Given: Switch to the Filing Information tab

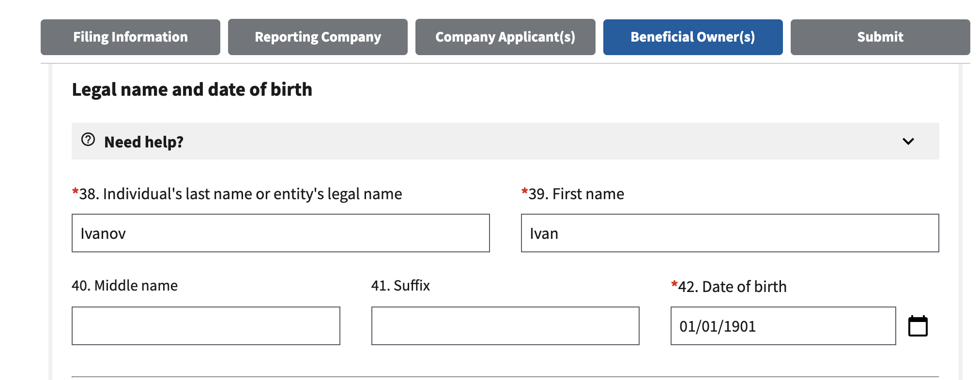Looking at the screenshot, I should [x=130, y=37].
